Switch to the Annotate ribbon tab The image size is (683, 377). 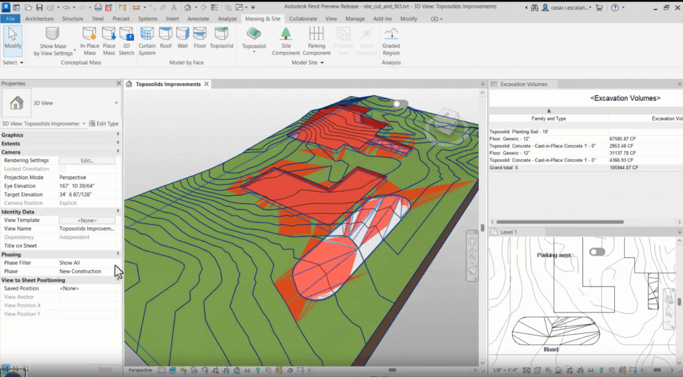click(198, 19)
